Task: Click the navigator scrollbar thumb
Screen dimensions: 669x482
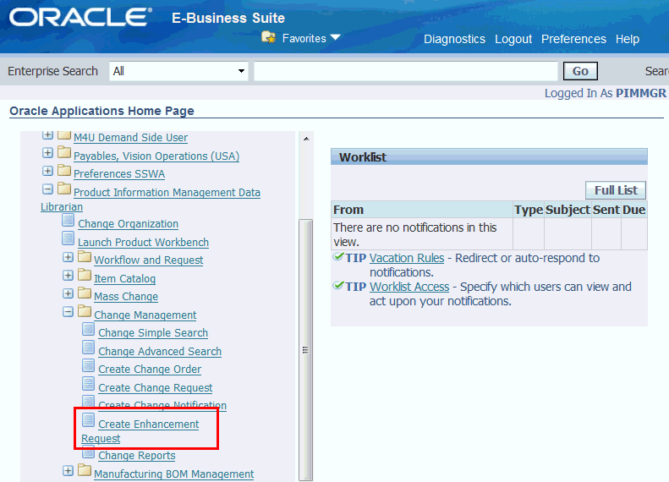Action: coord(305,350)
